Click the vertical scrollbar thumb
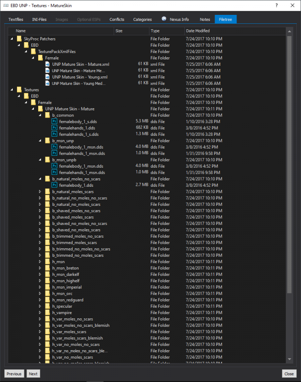 click(x=289, y=165)
